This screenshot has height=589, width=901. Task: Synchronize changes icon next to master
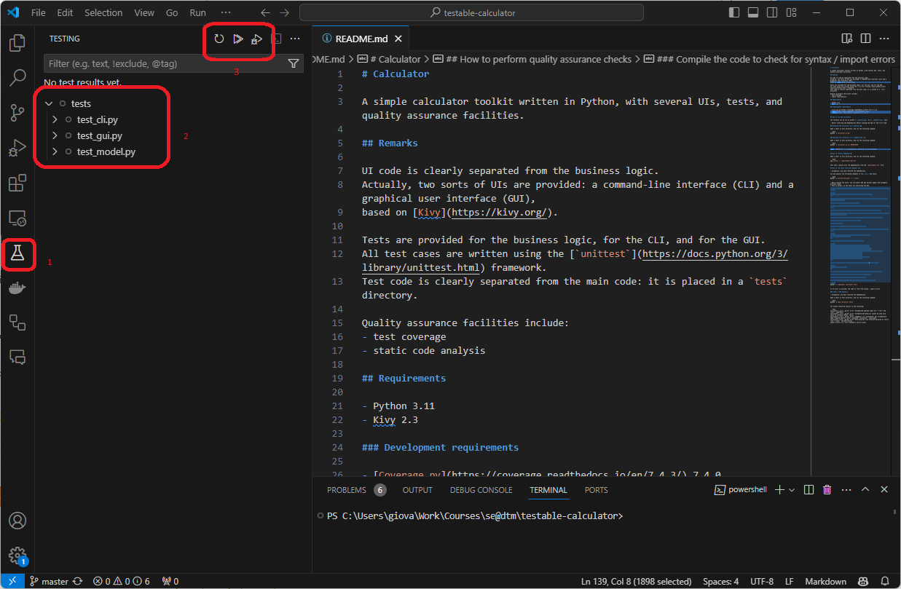click(x=77, y=581)
